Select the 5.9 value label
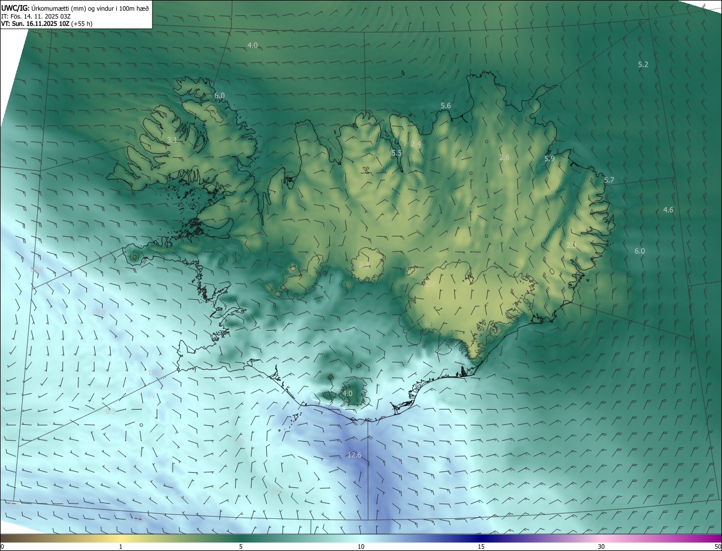The width and height of the screenshot is (722, 551). [x=549, y=159]
